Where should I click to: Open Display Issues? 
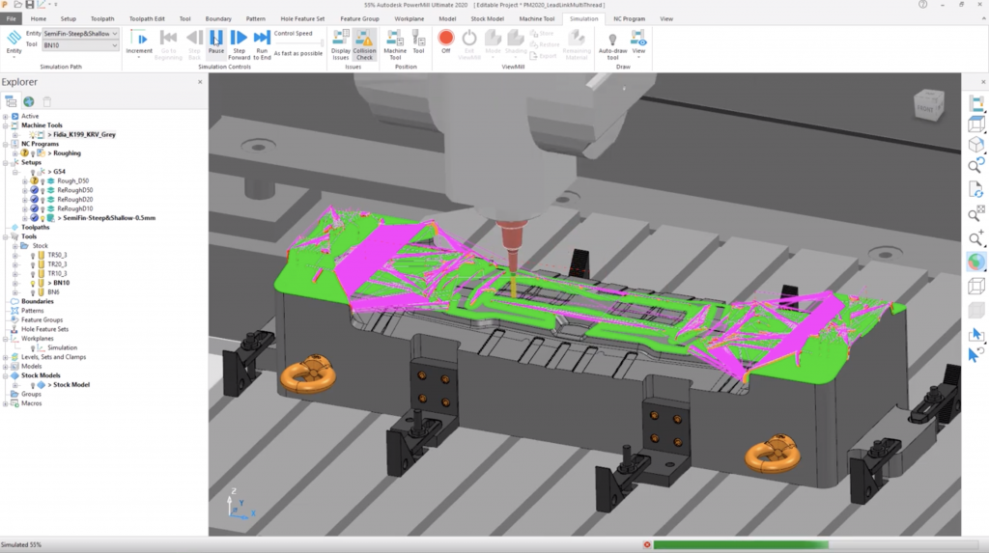[341, 44]
